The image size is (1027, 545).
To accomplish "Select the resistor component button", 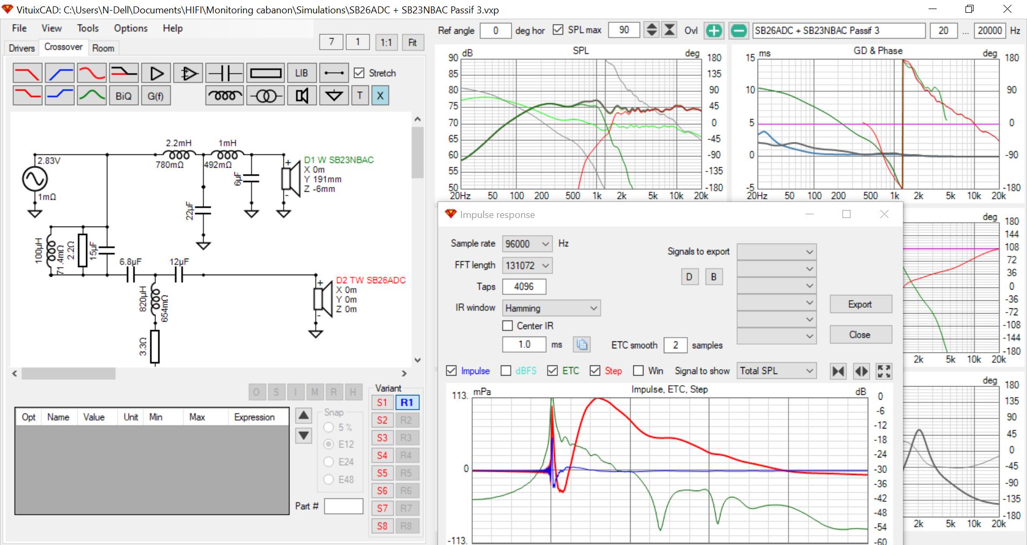I will point(266,73).
